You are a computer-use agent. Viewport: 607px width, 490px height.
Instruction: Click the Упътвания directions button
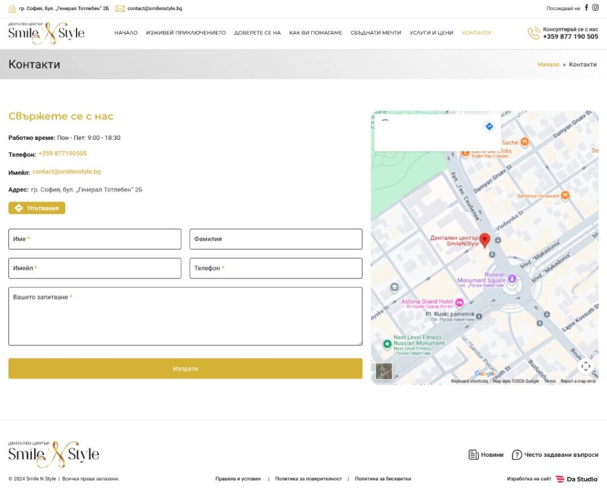click(37, 208)
